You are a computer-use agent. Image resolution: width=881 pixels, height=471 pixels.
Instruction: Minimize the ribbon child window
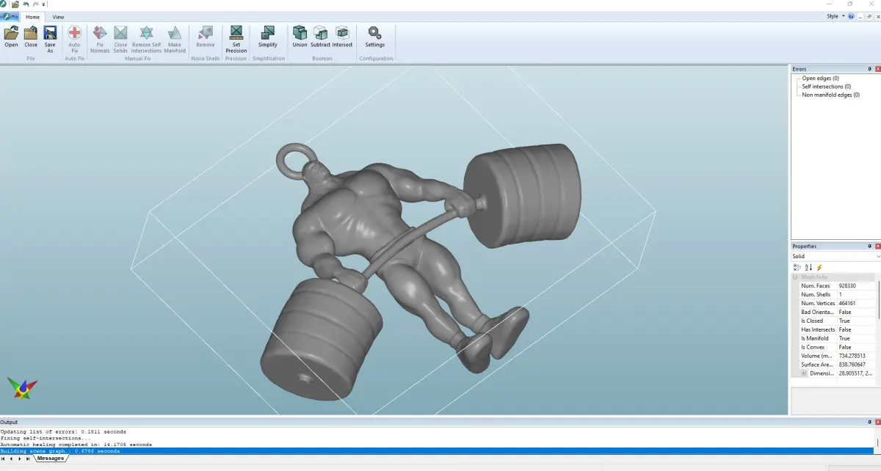(x=860, y=16)
